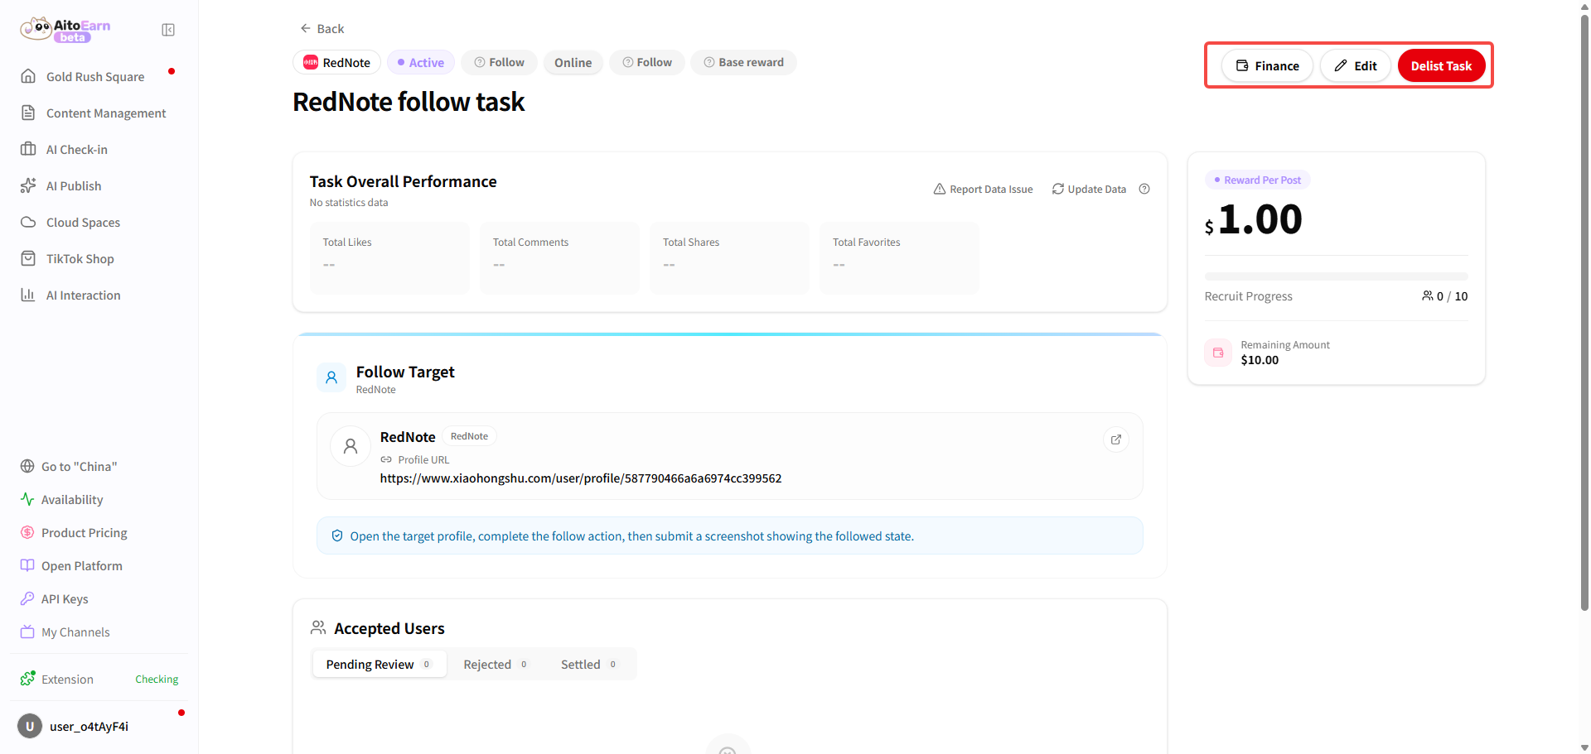Click the AI Interaction chart icon
Image resolution: width=1591 pixels, height=754 pixels.
coord(28,295)
